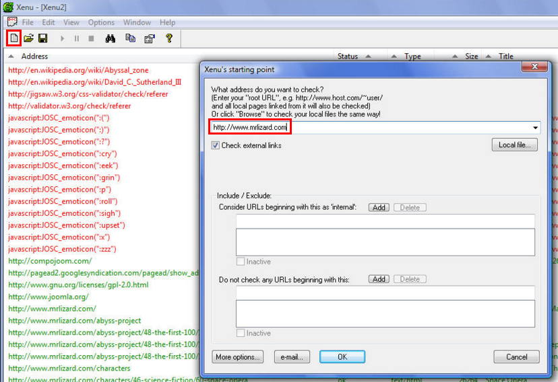
Task: Select the JOSC_emoticon(":cry") row
Action: pos(62,154)
